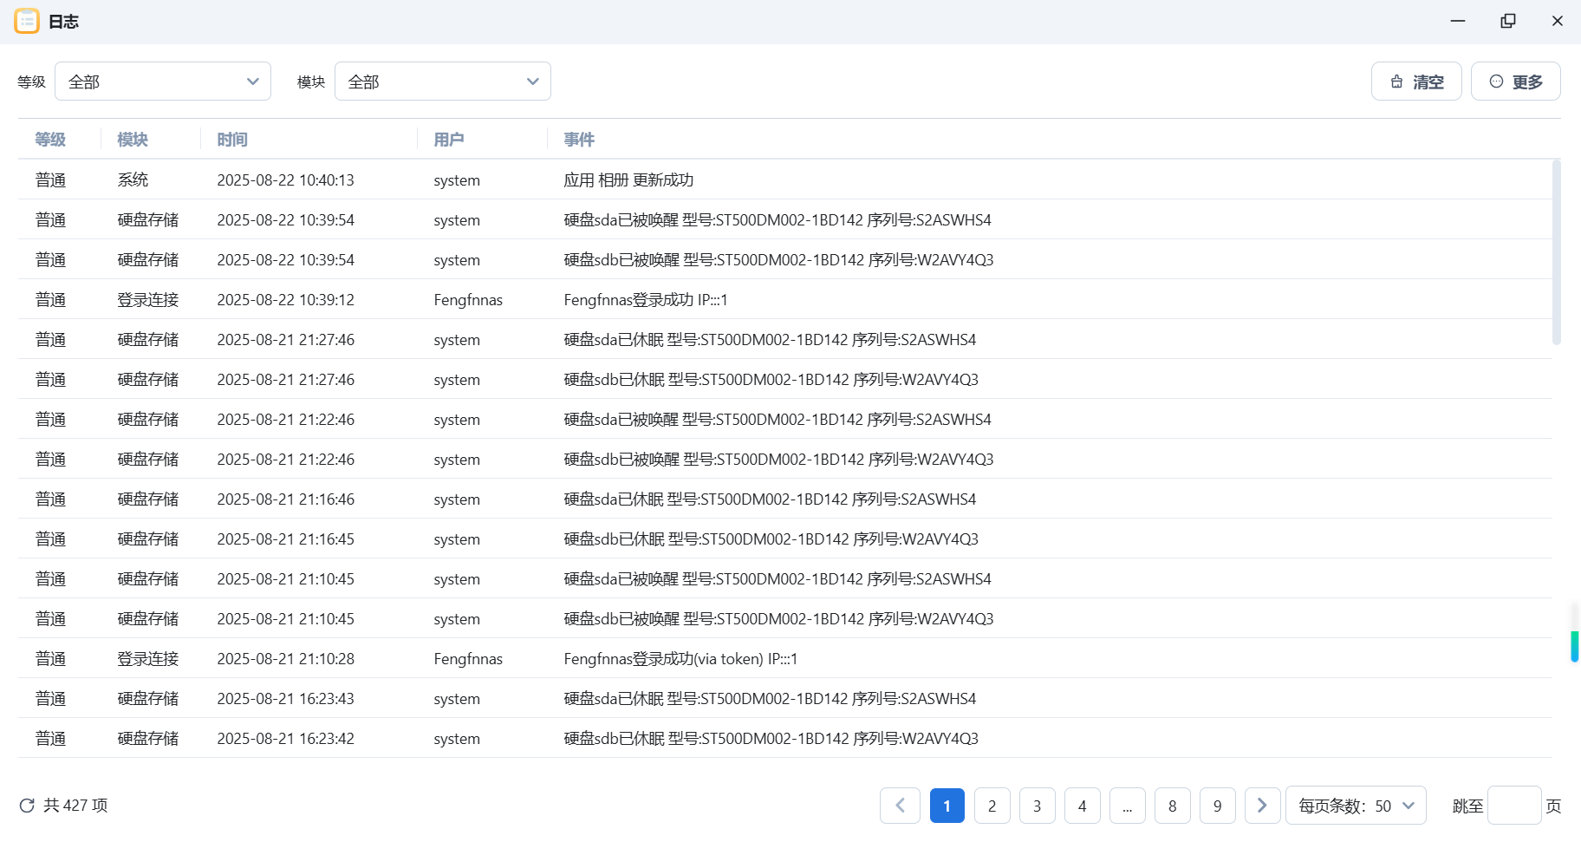Click the 共 427 项 total count

click(75, 806)
